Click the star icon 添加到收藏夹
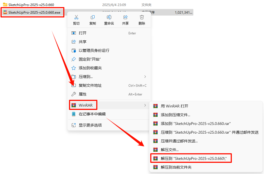 click(74, 68)
